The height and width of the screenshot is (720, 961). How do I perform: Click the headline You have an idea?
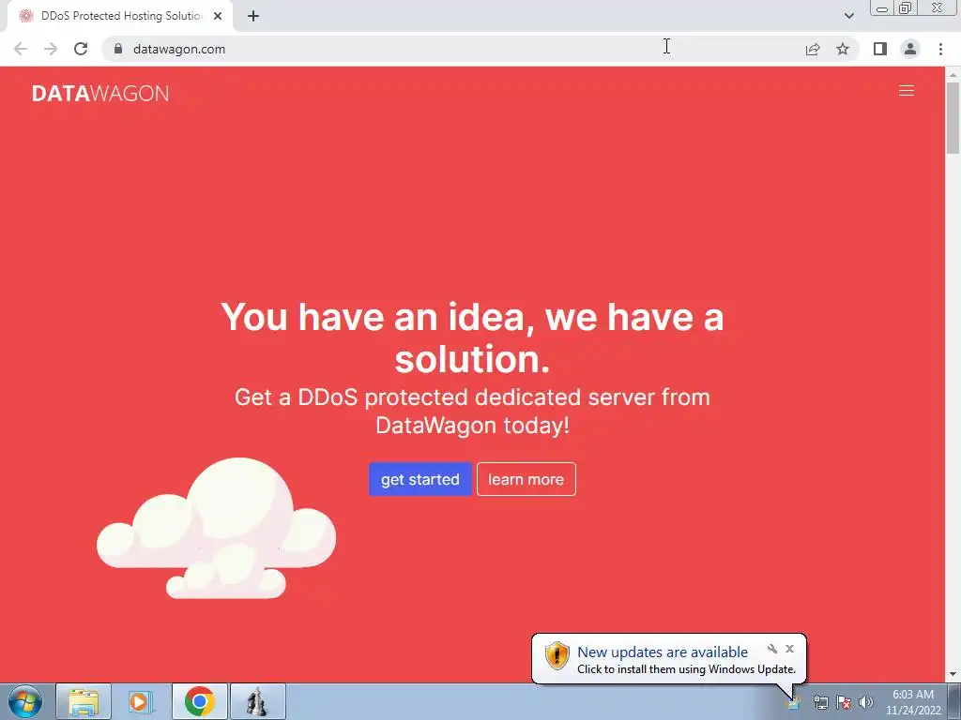[472, 337]
